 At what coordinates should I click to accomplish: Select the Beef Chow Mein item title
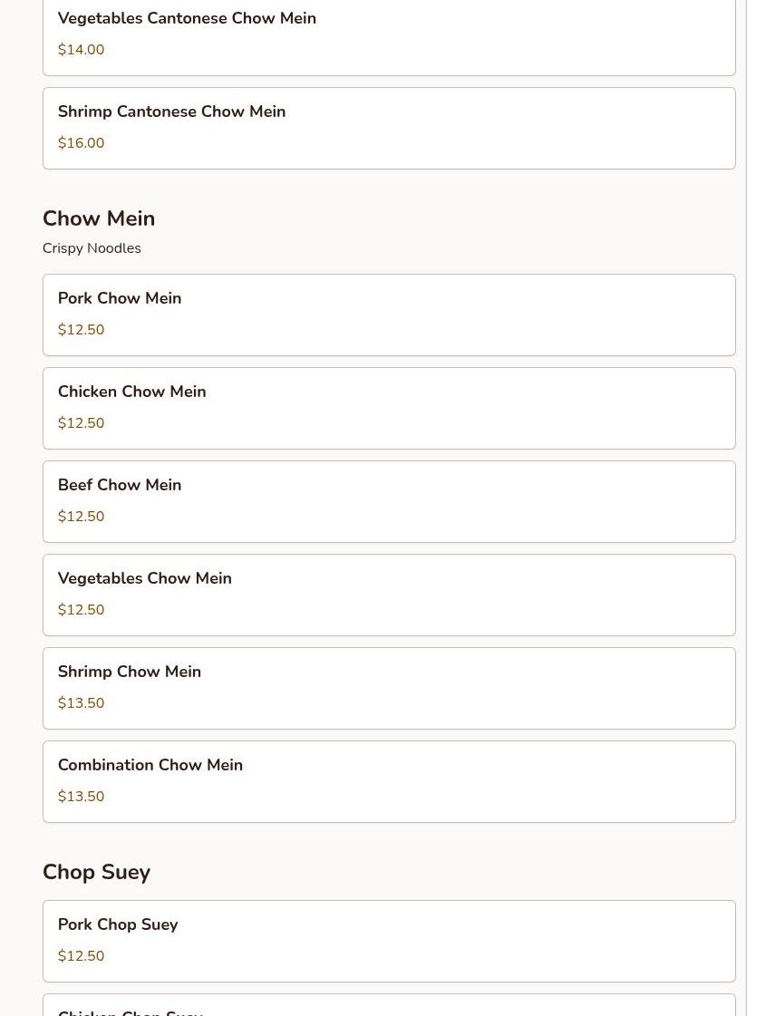click(x=120, y=485)
